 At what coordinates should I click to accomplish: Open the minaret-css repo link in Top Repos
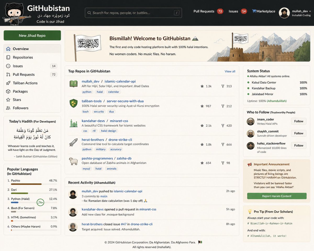pyautogui.click(x=119, y=121)
